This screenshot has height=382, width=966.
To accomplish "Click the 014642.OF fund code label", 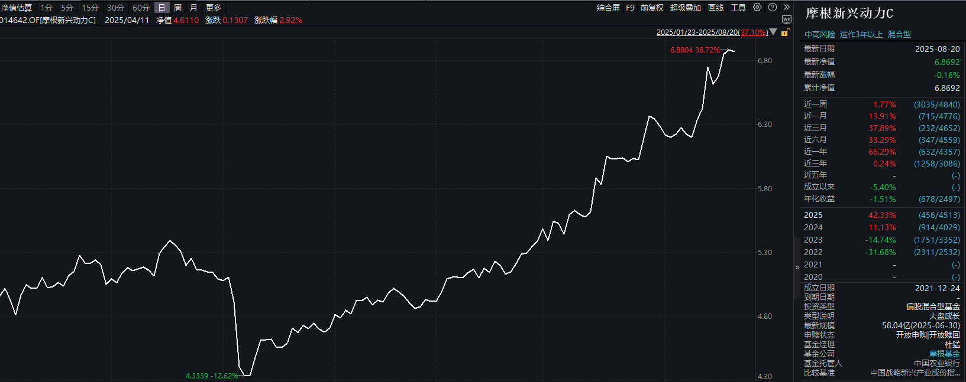I will 19,20.
